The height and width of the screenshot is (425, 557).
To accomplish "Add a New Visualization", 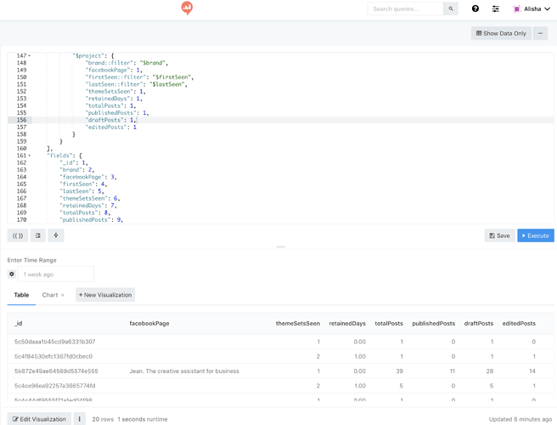I will coord(105,295).
